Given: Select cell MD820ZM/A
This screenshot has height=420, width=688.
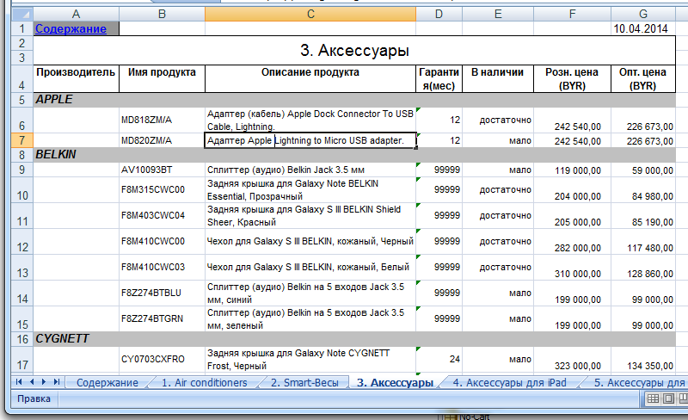Looking at the screenshot, I should (x=162, y=140).
